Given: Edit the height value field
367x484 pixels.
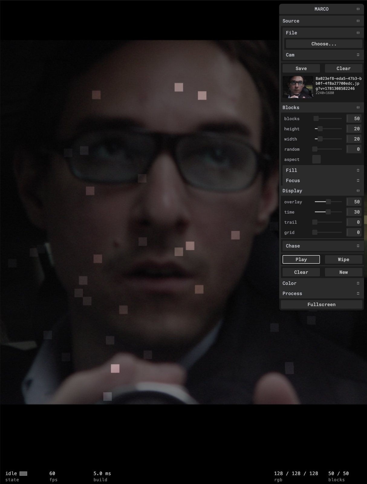Looking at the screenshot, I should click(x=354, y=129).
